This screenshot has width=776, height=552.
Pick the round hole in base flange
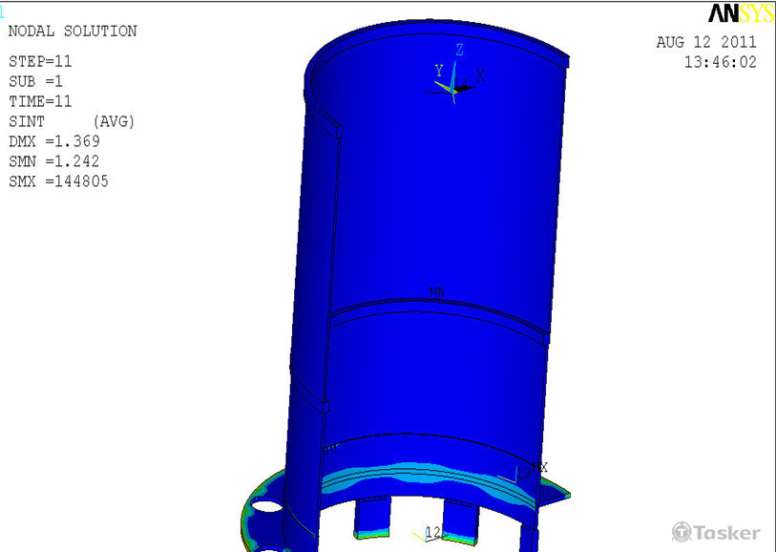point(268,503)
